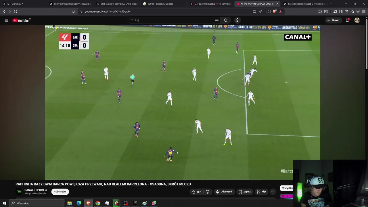Screen dimensions: 368x207
Task: Open Google Chrome from taskbar
Action: (x=98, y=203)
